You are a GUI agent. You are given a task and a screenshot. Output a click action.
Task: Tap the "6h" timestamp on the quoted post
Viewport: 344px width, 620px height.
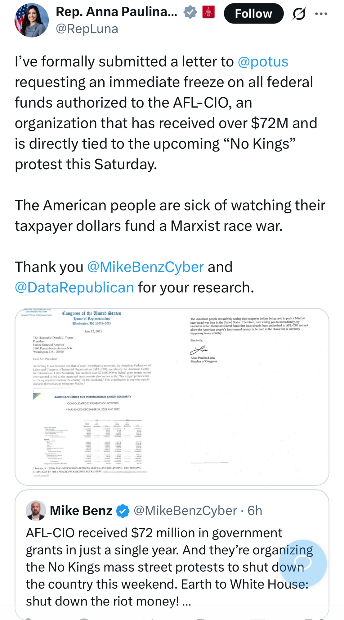pyautogui.click(x=255, y=511)
